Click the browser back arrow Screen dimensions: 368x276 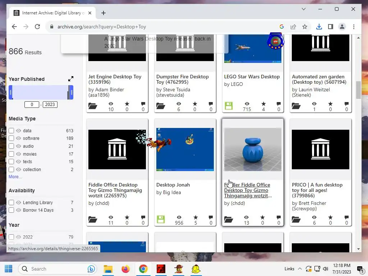point(14,27)
